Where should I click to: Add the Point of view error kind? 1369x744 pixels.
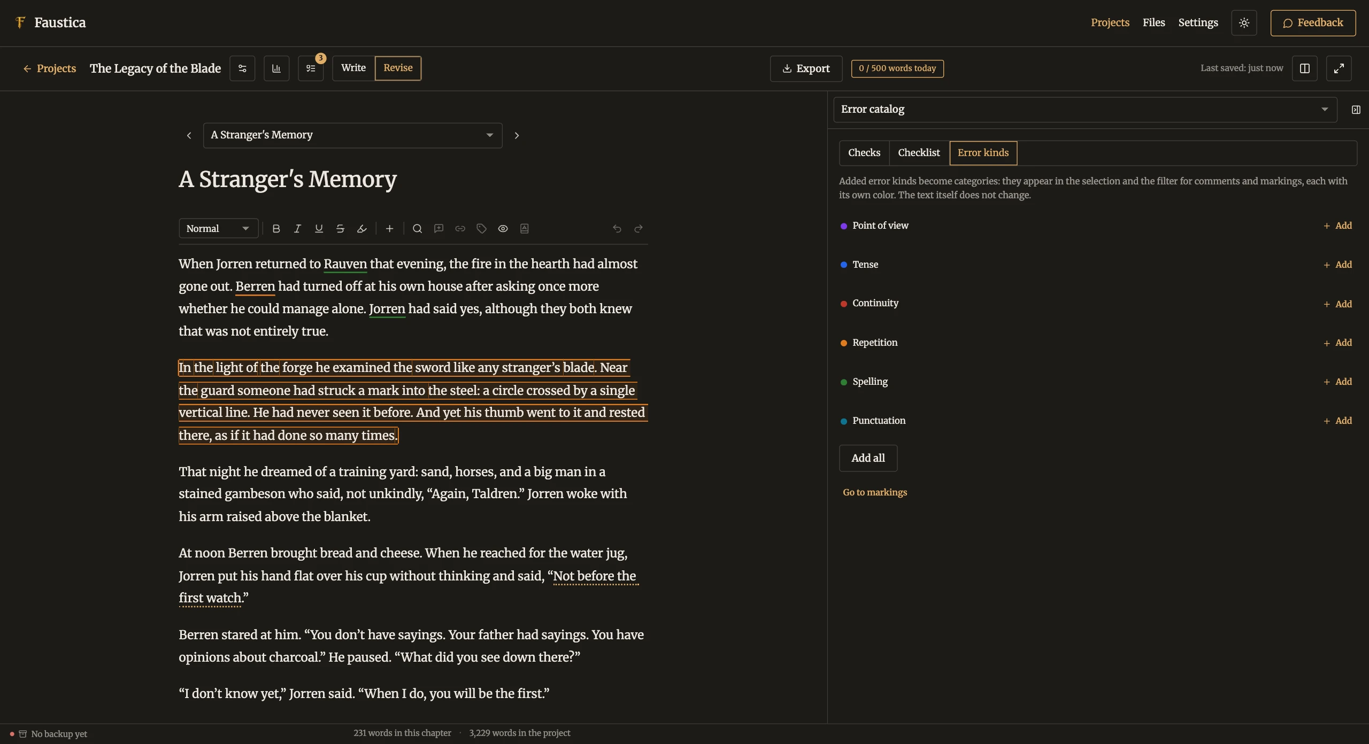[1337, 226]
